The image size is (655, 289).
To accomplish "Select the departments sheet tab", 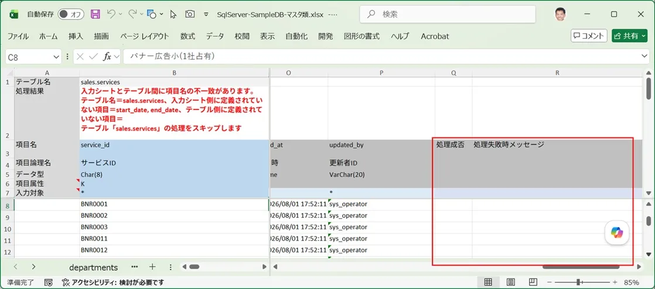I will pos(94,267).
